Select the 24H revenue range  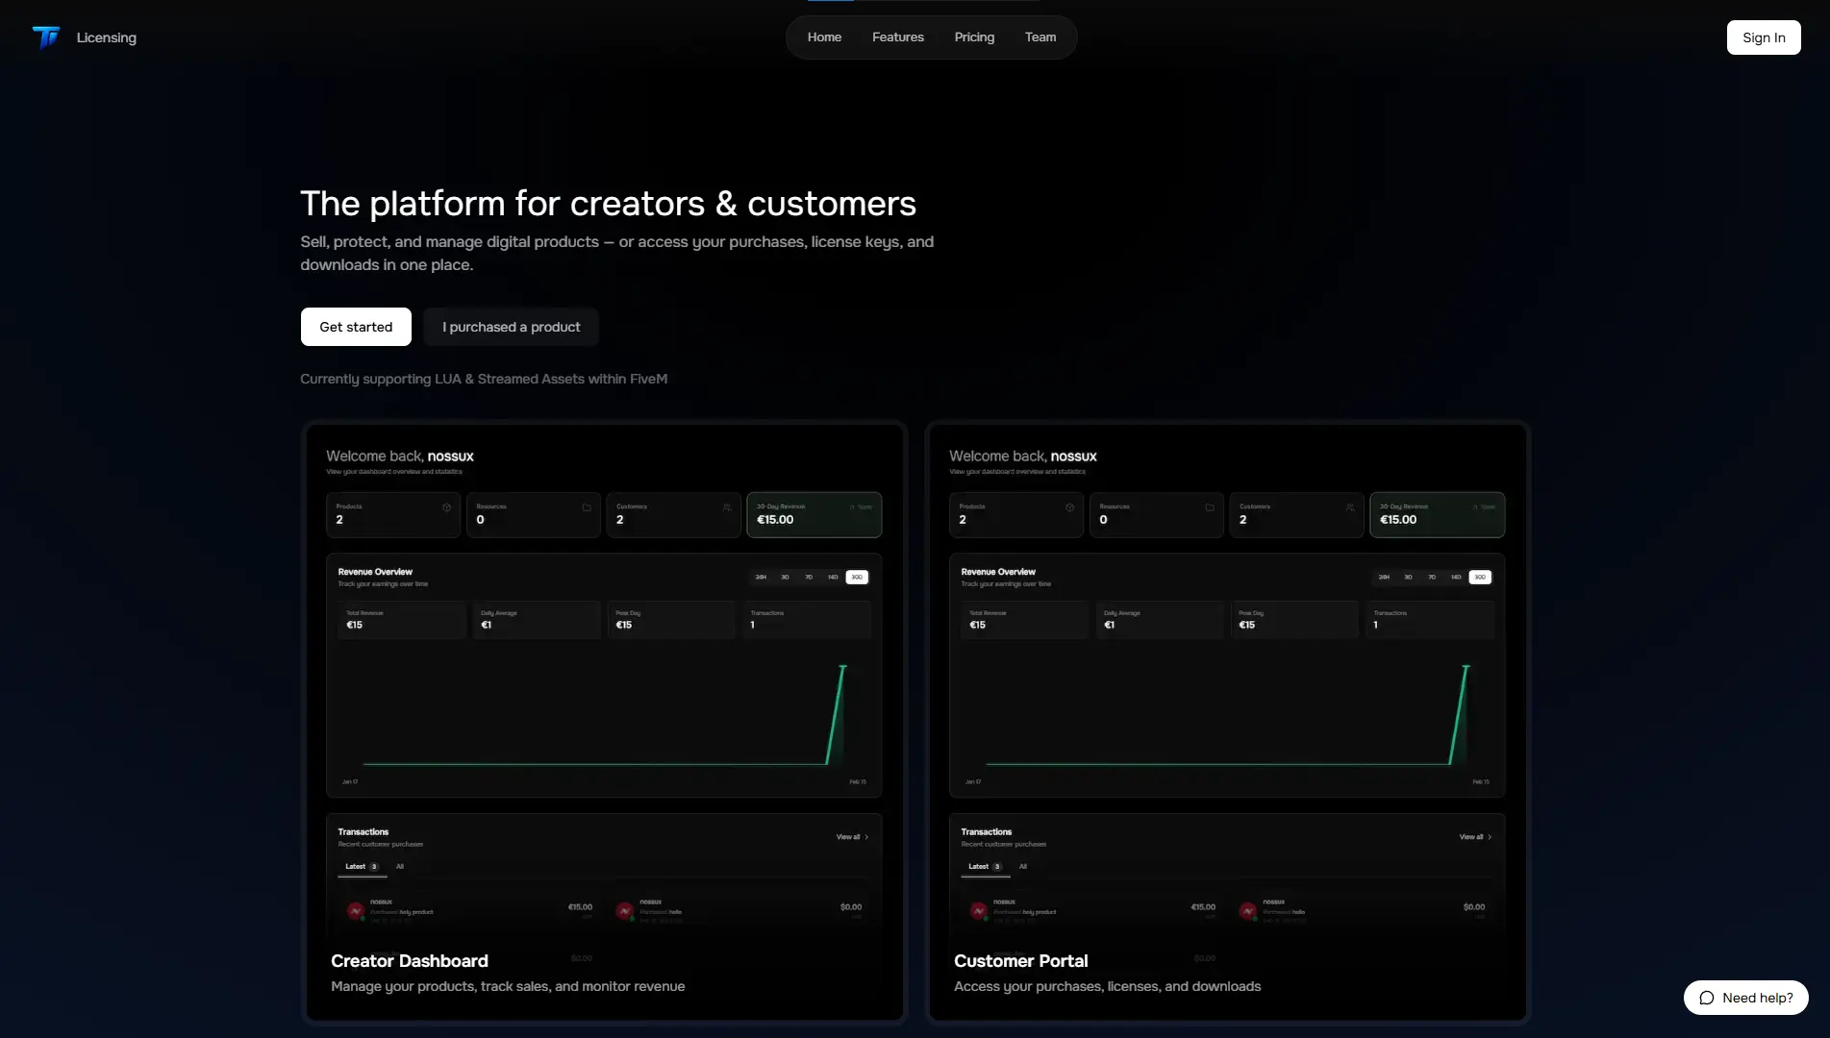tap(760, 577)
